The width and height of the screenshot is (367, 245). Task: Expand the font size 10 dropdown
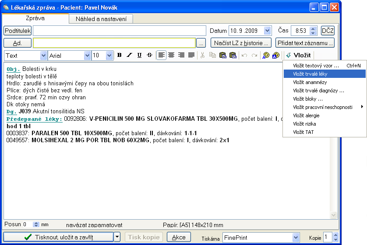[x=109, y=56]
